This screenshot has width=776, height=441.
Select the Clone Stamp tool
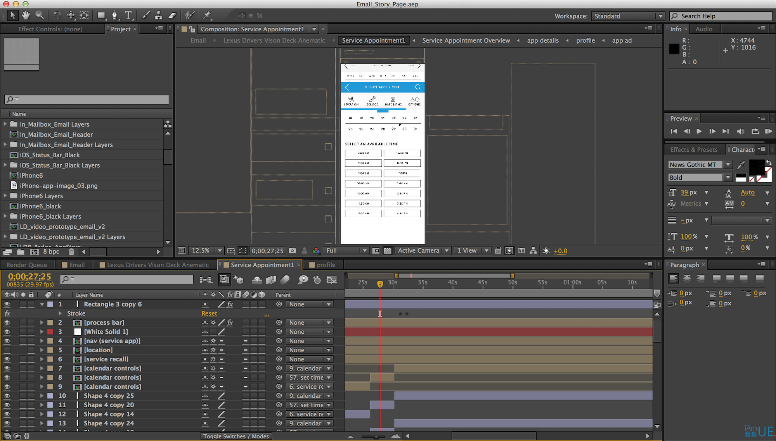tap(159, 16)
